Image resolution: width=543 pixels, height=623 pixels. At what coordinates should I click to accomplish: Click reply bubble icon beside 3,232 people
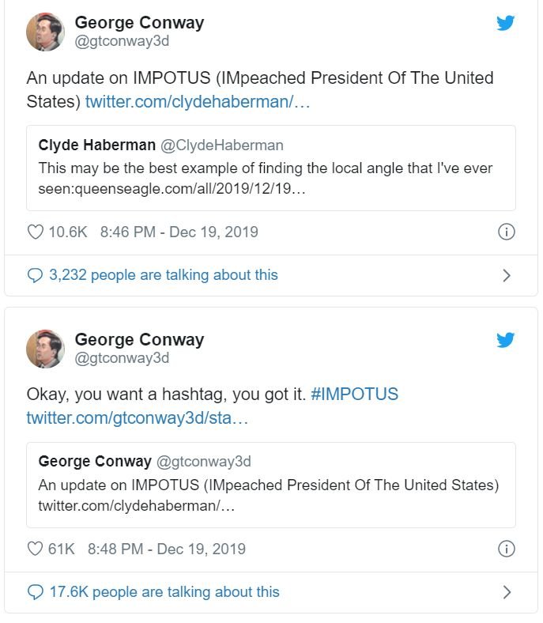pyautogui.click(x=35, y=275)
